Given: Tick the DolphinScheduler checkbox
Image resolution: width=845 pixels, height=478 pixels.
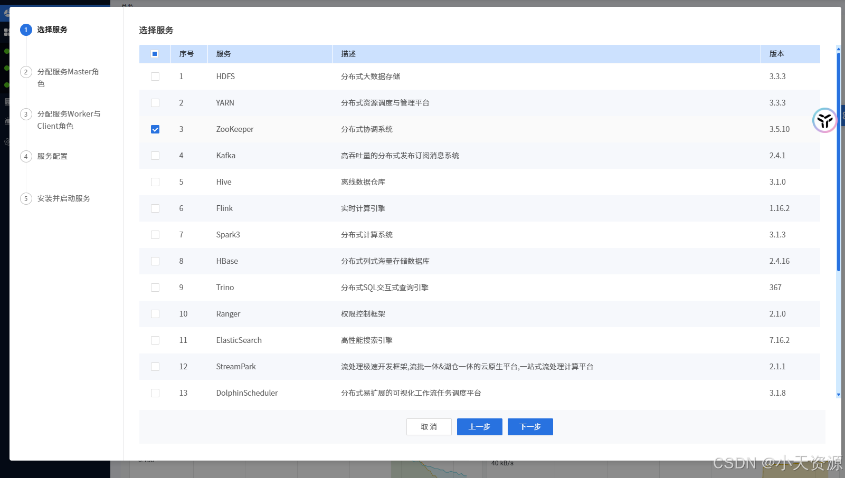Looking at the screenshot, I should pos(155,393).
